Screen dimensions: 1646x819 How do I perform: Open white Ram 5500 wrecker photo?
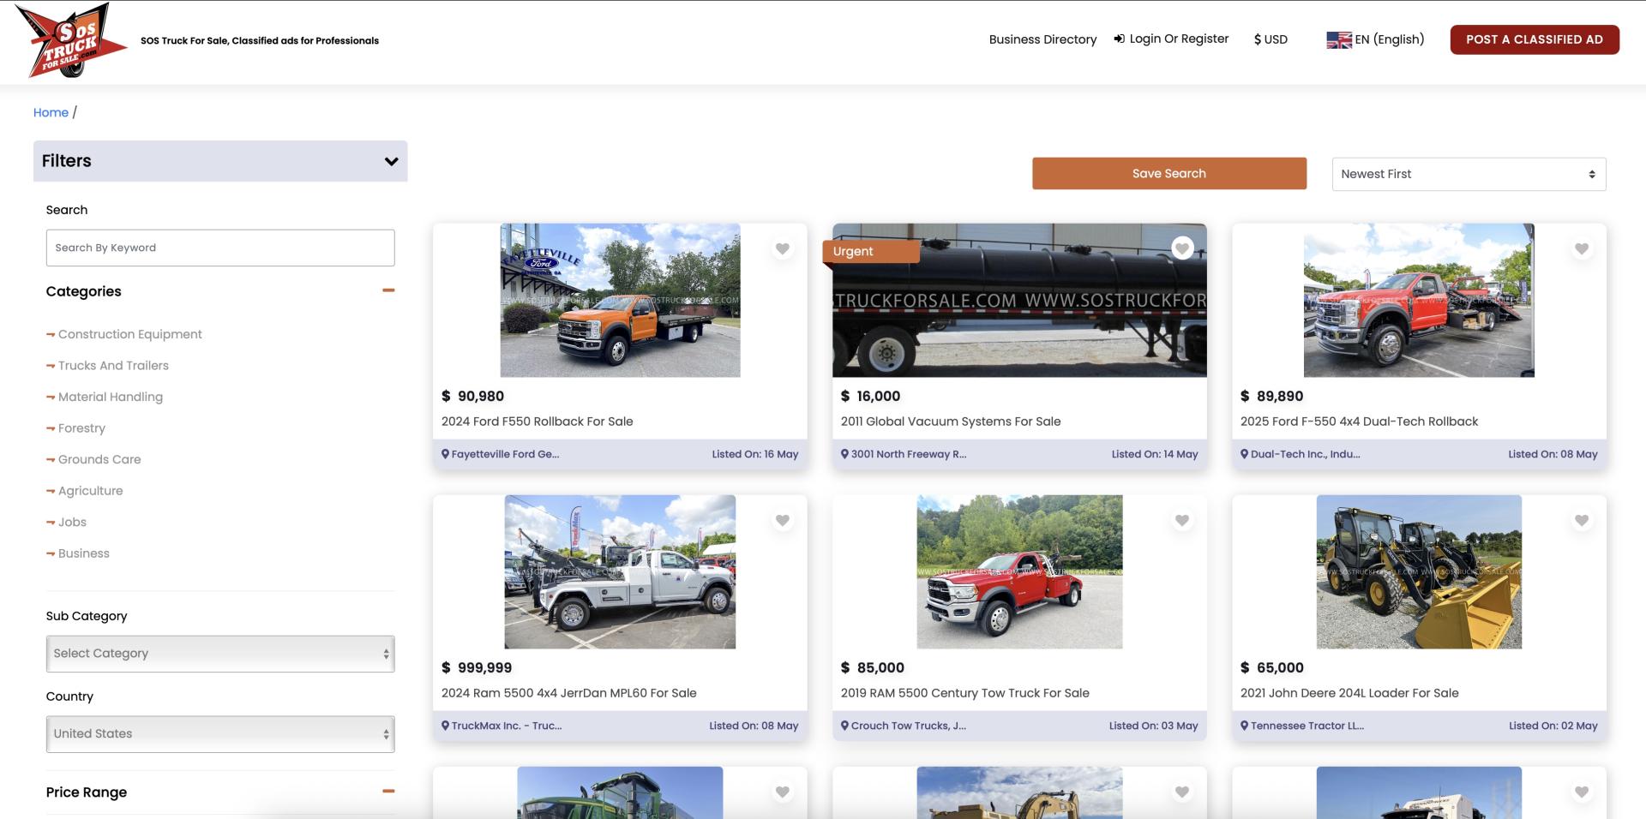pyautogui.click(x=620, y=571)
